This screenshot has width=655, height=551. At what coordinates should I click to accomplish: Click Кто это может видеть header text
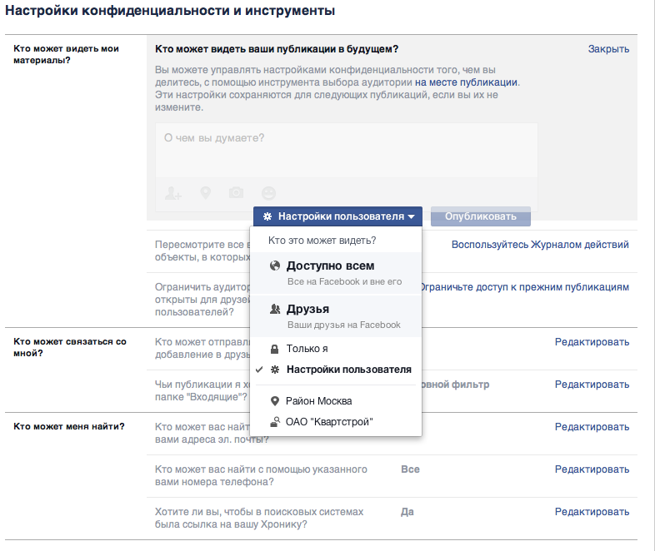[x=322, y=241]
